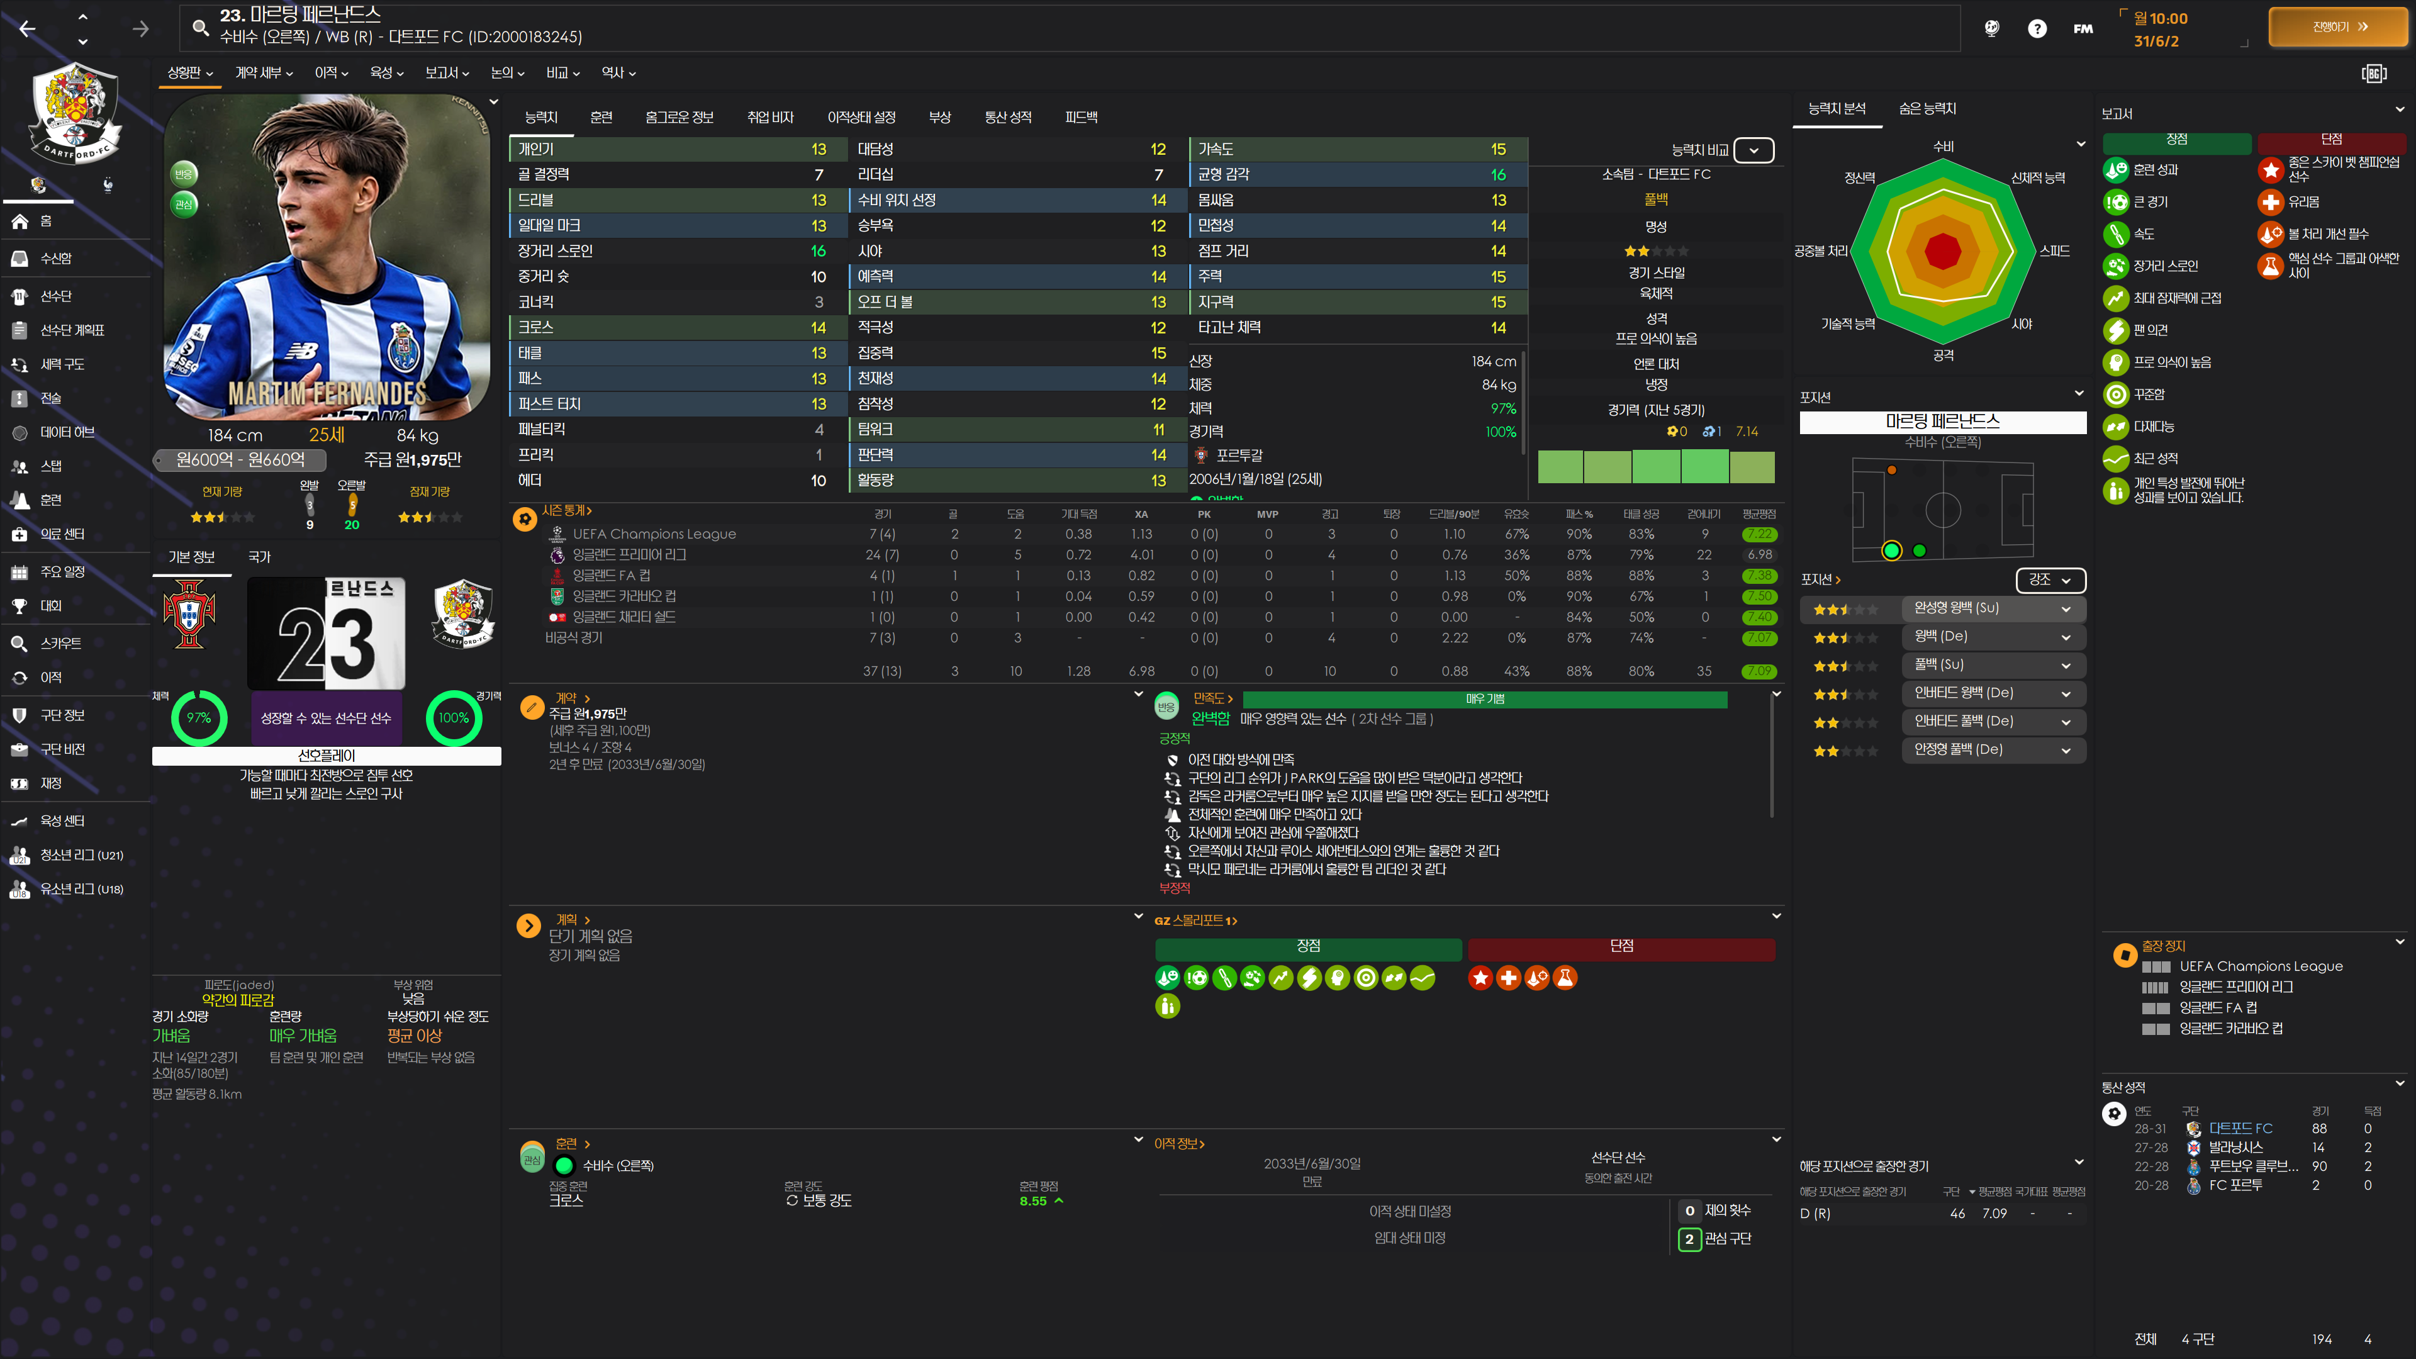Open the 데이터 허브 sidebar icon
Viewport: 2416px width, 1359px height.
(20, 432)
